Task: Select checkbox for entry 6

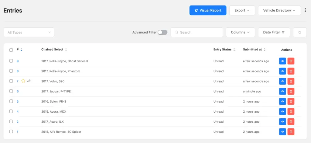Action: point(11,91)
